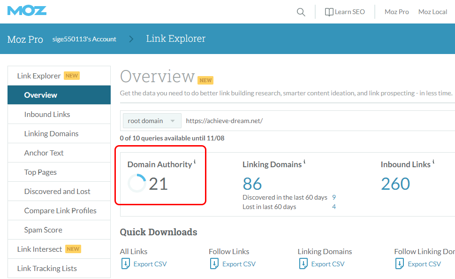Click the 'Get the data you need' description
The height and width of the screenshot is (279, 455).
coord(286,93)
